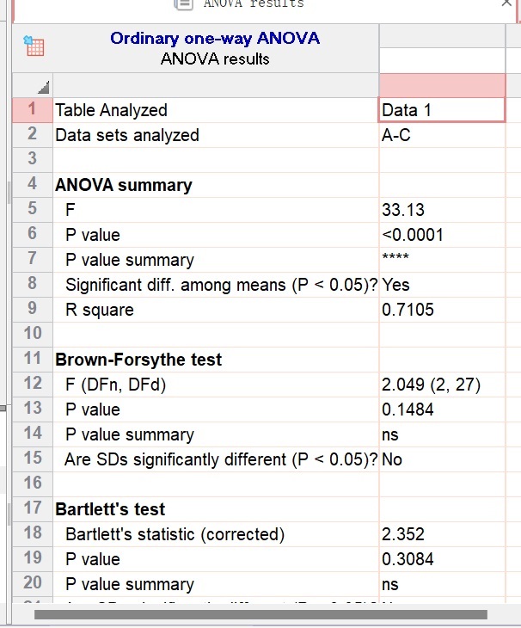Select the F value 33.13 cell
The image size is (521, 628).
[x=442, y=210]
